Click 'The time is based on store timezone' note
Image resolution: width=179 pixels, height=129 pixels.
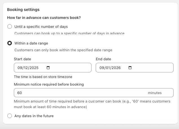(43, 77)
